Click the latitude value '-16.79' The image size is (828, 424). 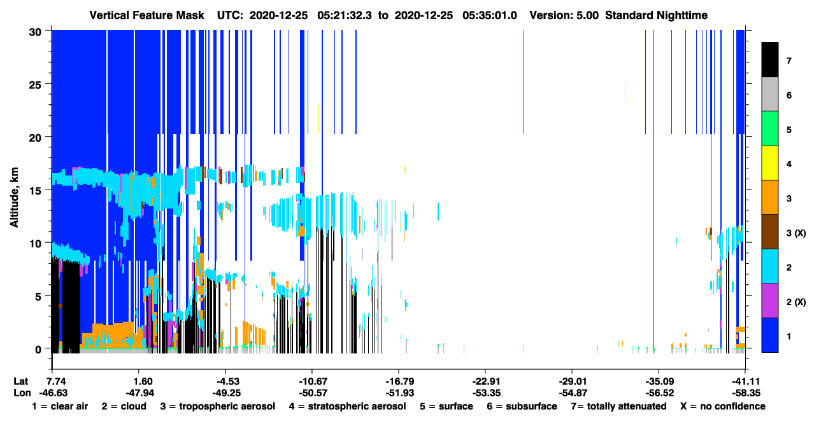point(398,381)
